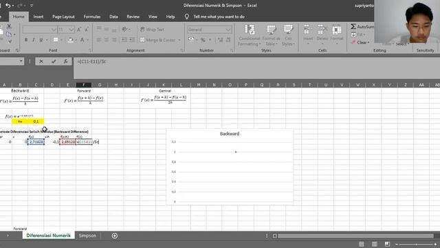
Task: Apply Percent Style format
Action: tap(203, 40)
